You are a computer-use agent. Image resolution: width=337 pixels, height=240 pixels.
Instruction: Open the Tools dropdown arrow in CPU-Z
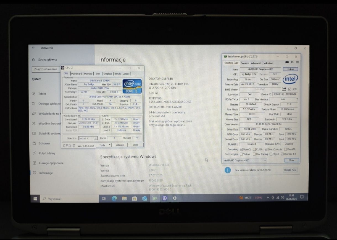pos(109,145)
